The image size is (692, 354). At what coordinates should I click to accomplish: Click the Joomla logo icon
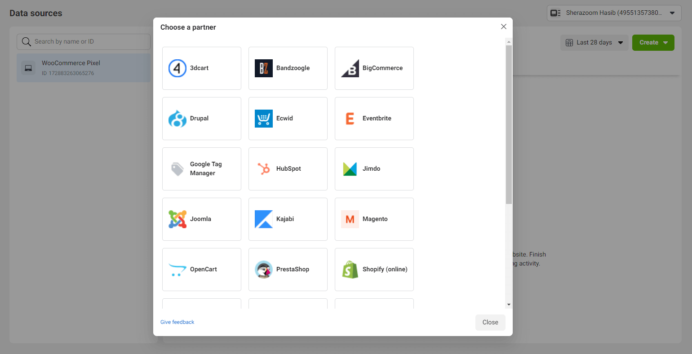[x=177, y=219]
